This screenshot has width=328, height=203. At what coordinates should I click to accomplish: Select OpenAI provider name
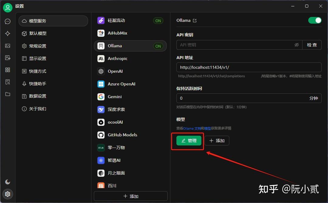[x=115, y=71]
